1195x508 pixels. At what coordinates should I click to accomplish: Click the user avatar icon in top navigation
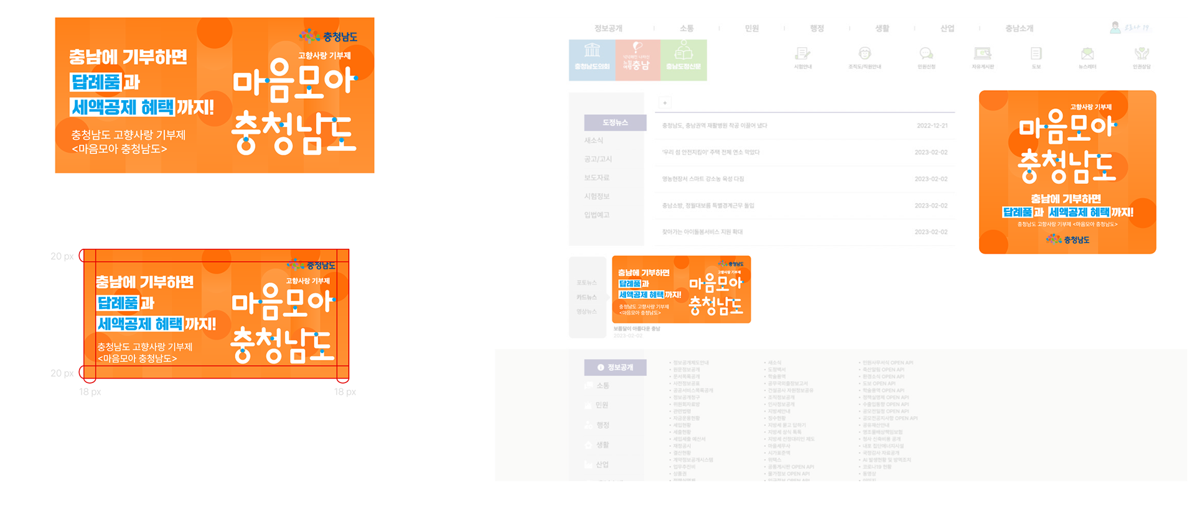[x=1115, y=27]
